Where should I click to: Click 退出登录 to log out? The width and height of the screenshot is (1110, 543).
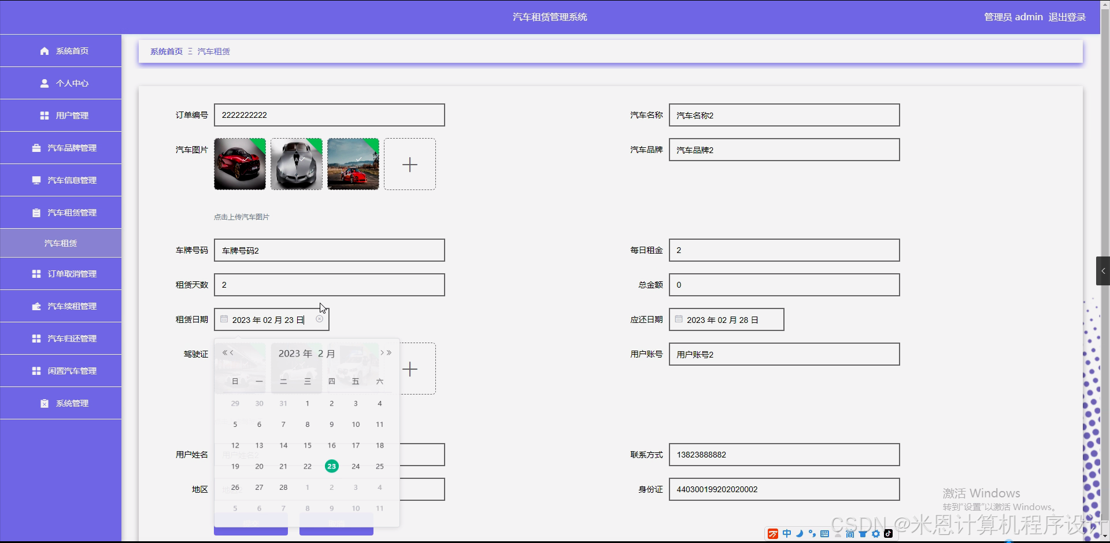coord(1067,17)
